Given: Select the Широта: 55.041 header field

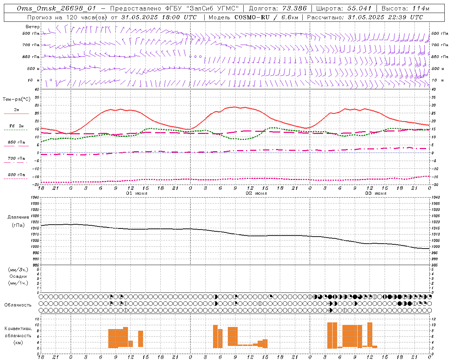Looking at the screenshot, I should (344, 8).
